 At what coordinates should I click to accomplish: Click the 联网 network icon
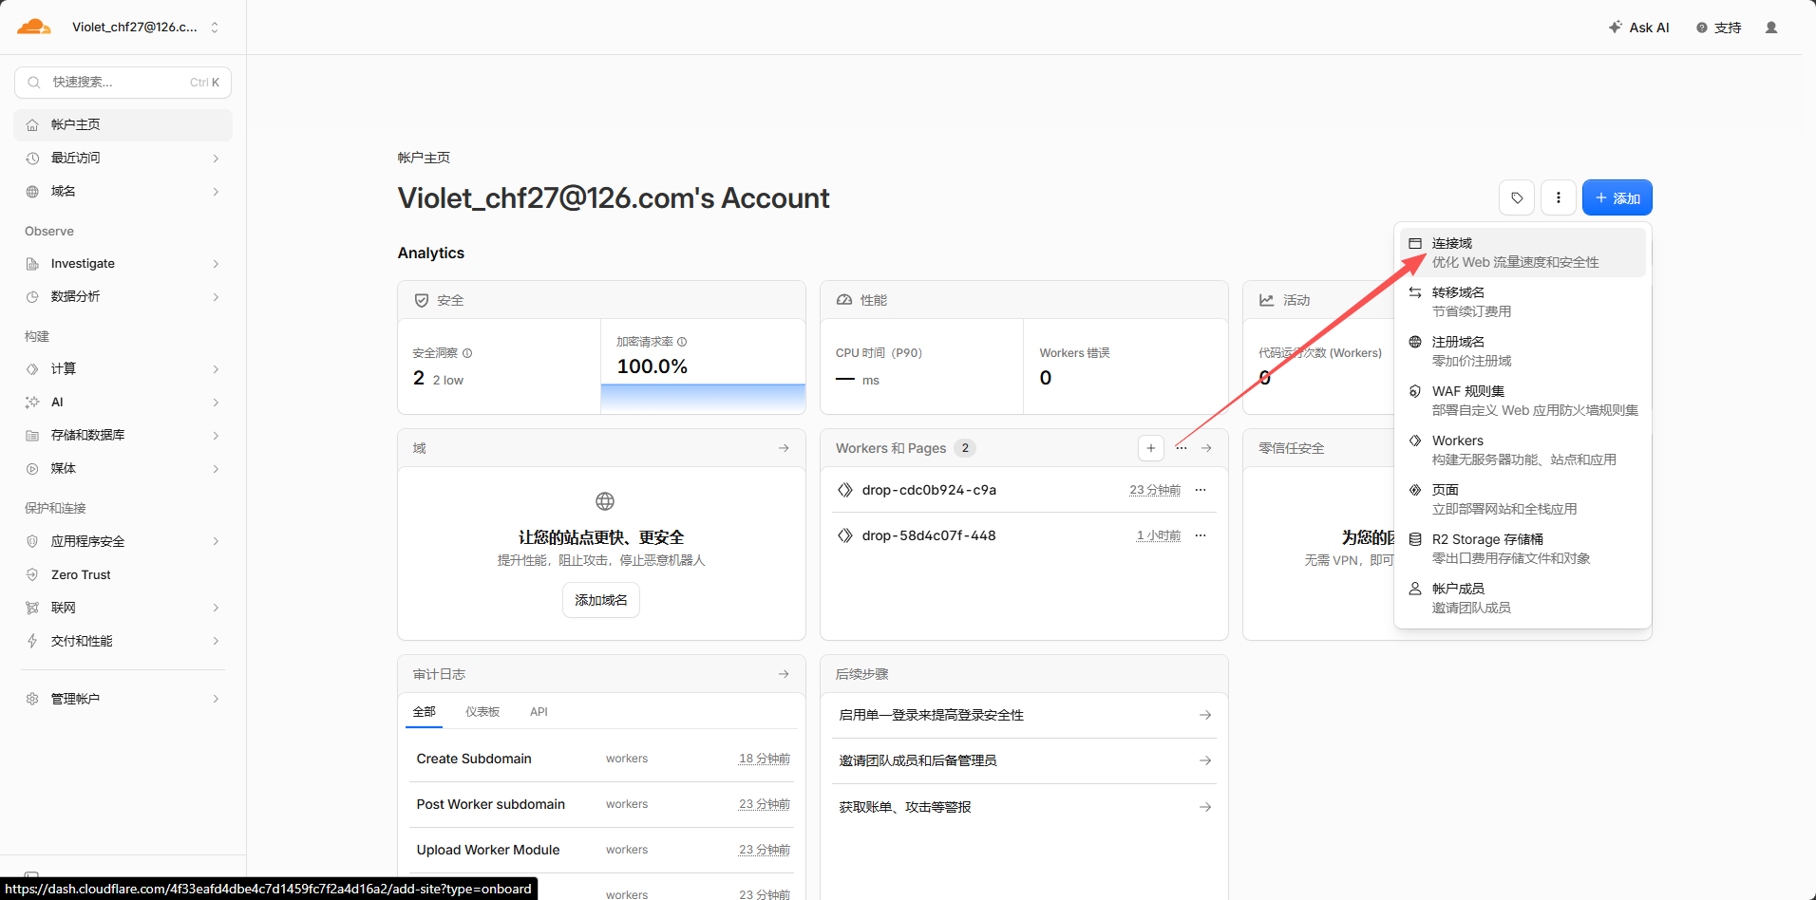tap(32, 608)
